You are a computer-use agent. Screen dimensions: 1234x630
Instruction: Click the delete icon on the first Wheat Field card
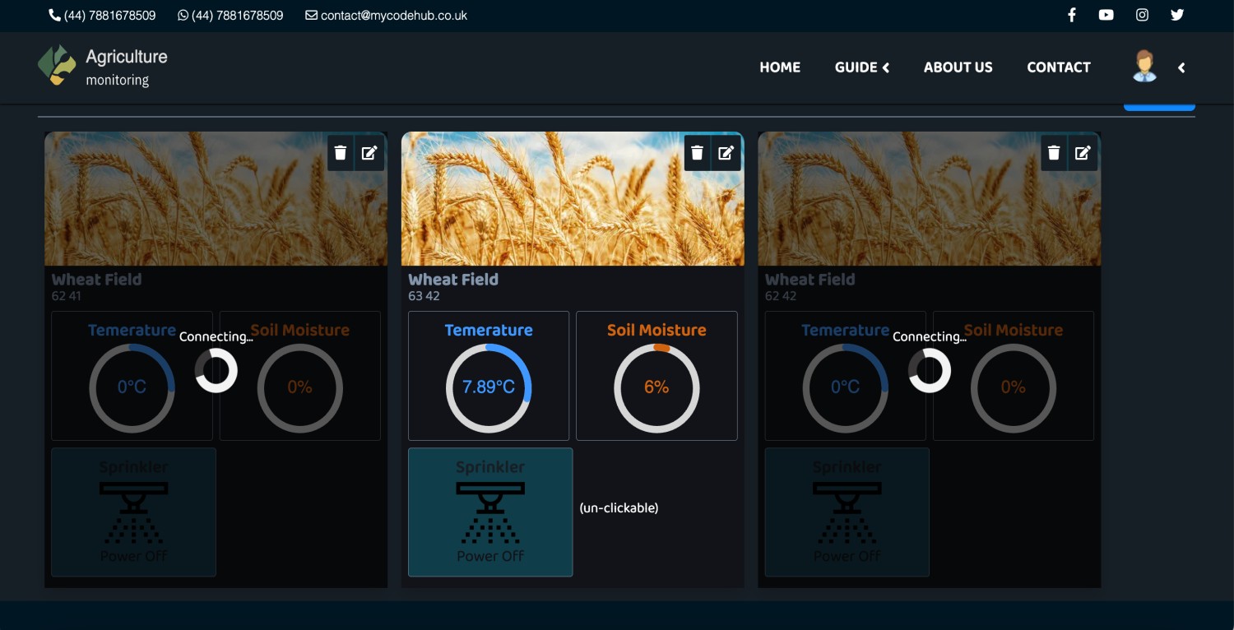341,152
